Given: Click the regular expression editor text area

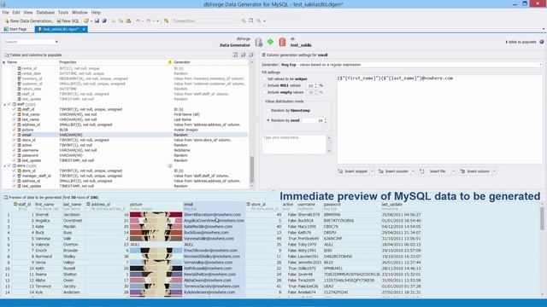Looking at the screenshot, I should pyautogui.click(x=439, y=119).
